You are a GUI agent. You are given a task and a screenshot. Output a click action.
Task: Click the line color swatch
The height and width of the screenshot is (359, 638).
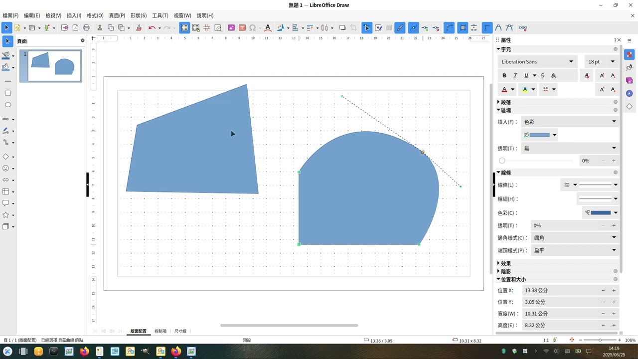click(x=597, y=213)
